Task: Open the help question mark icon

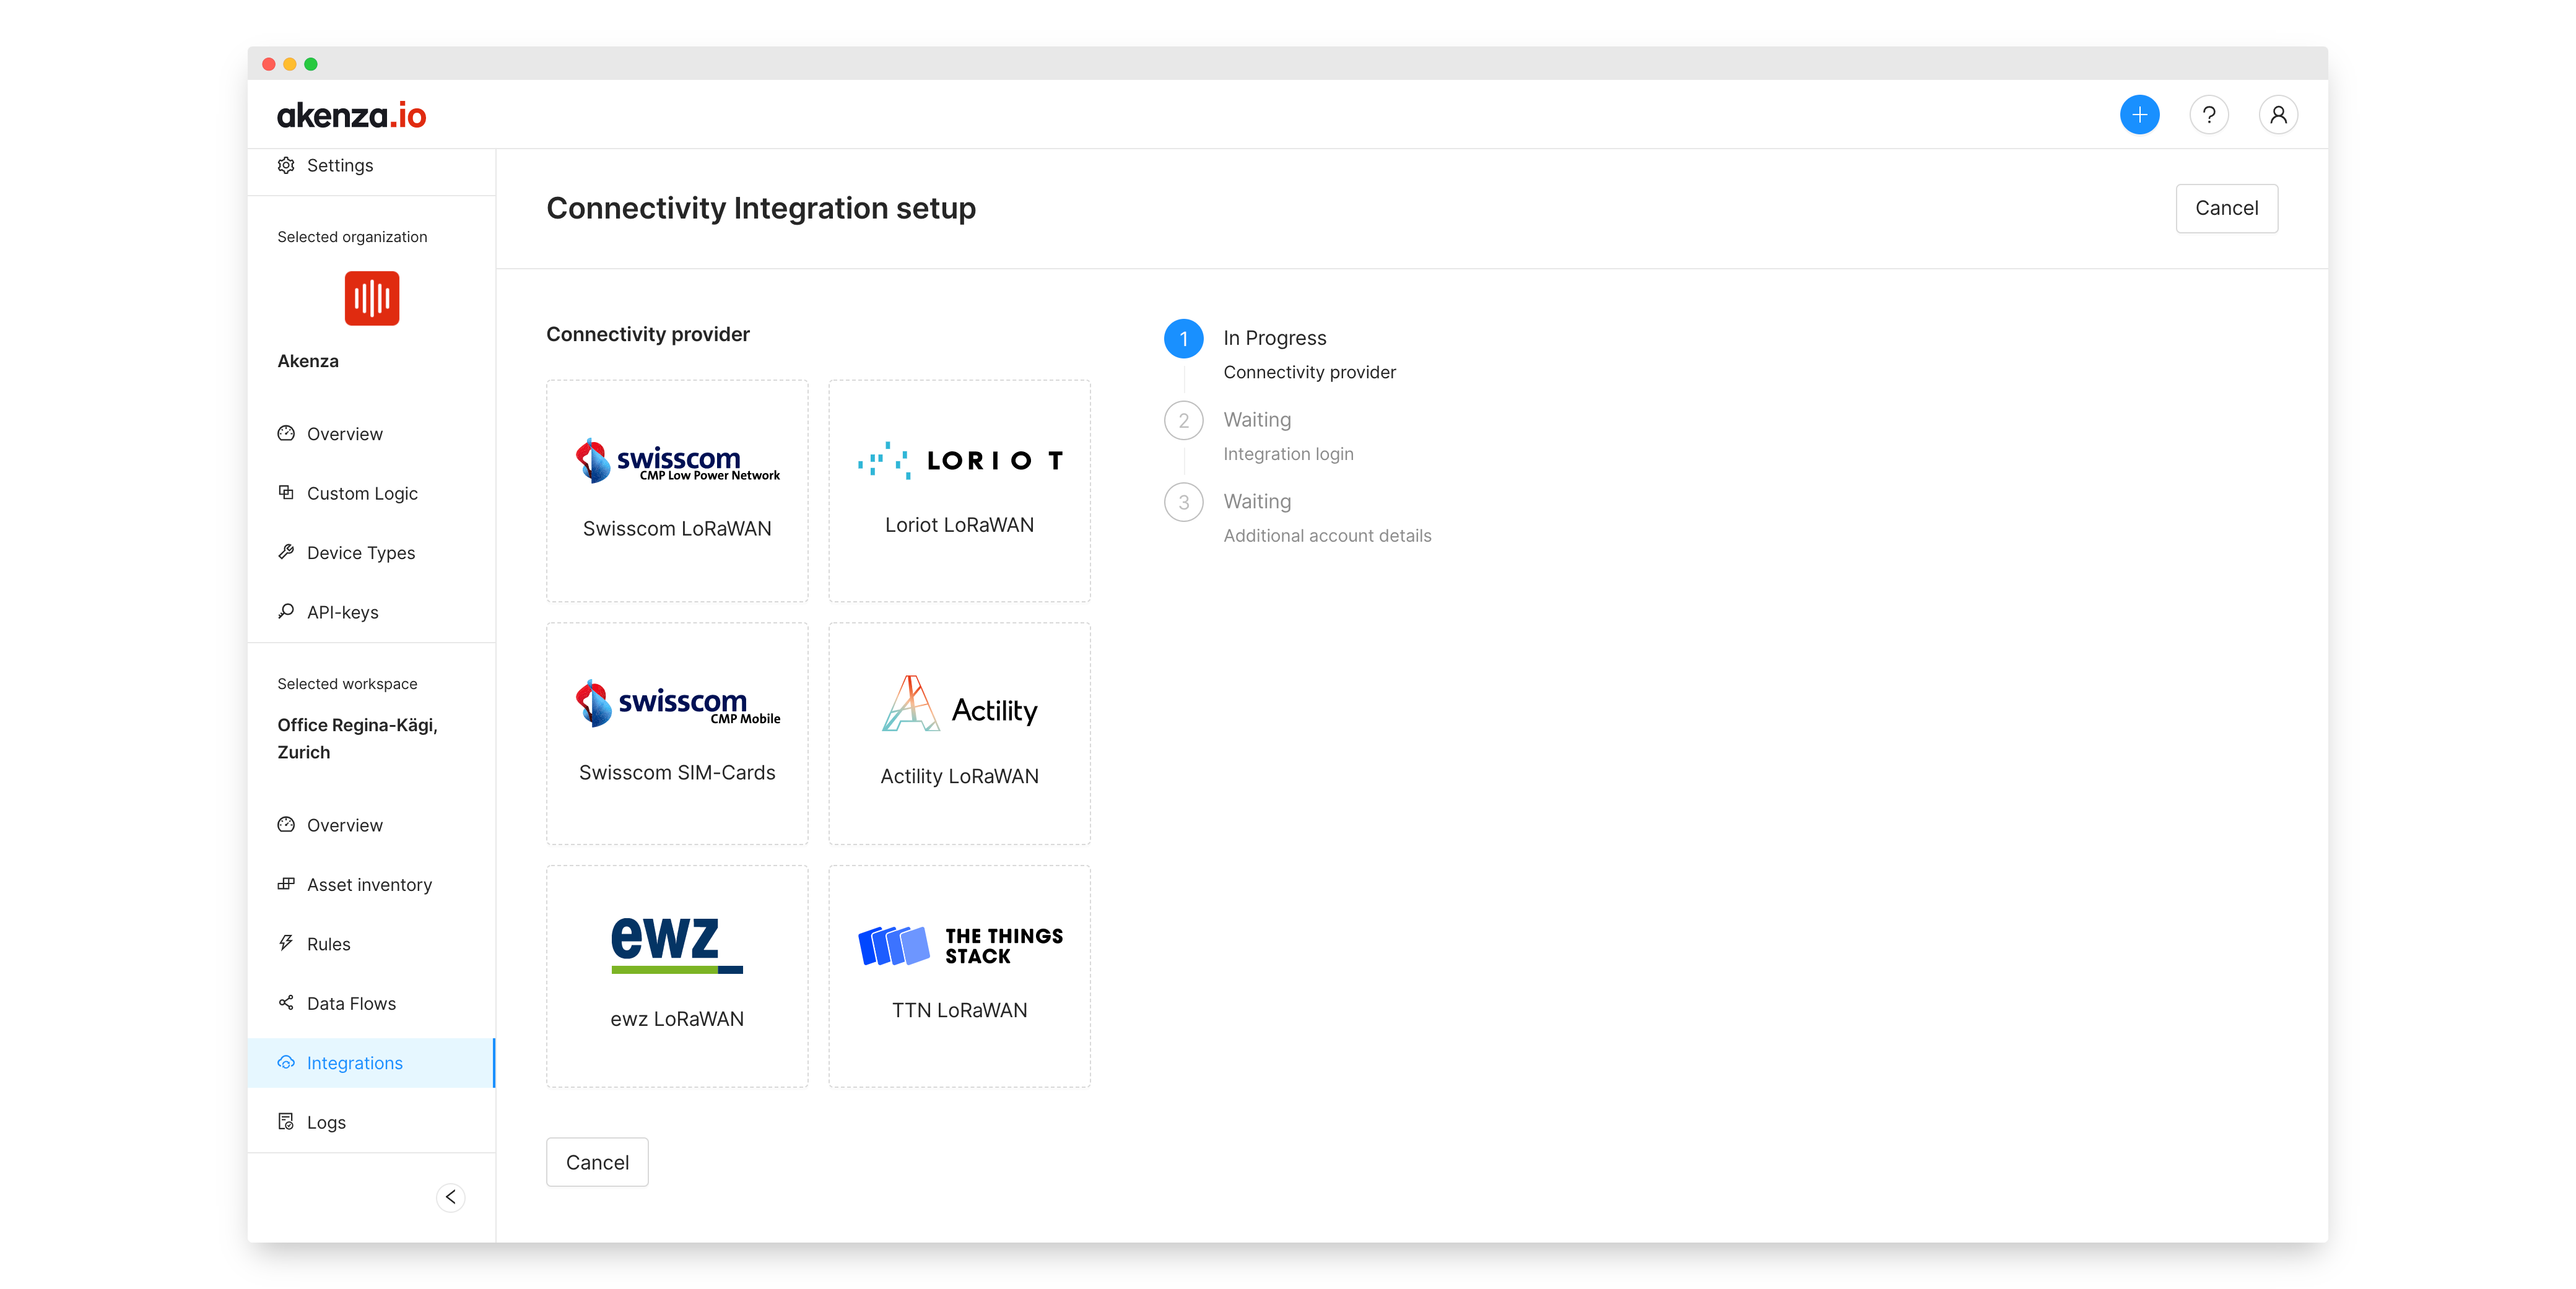Action: coord(2208,115)
